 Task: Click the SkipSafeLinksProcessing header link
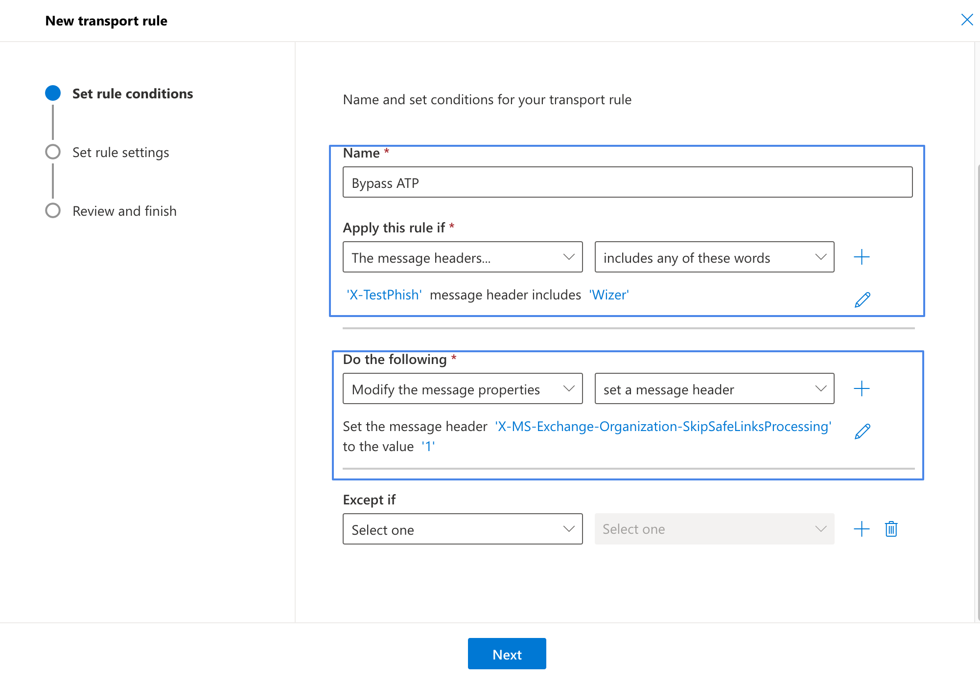pyautogui.click(x=663, y=426)
